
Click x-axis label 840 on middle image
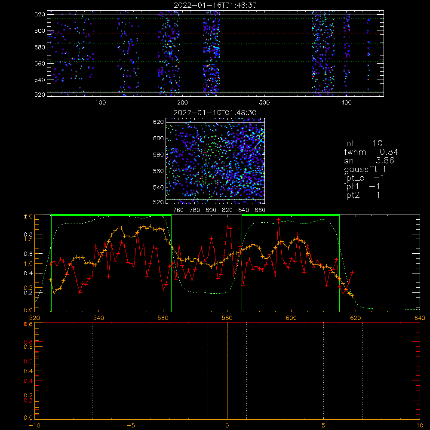coord(243,210)
